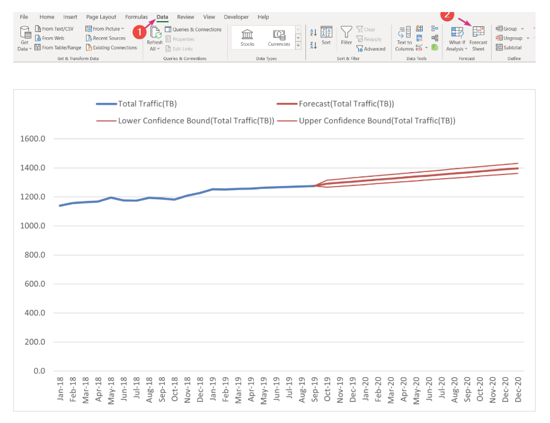Click the Jan-18 horizontal axis label

(x=60, y=389)
